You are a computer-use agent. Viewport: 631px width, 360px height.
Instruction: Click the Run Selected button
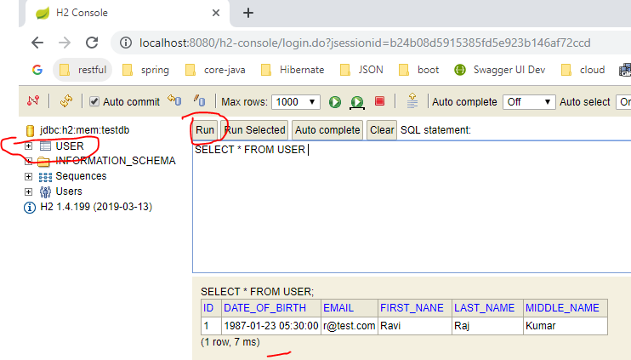pyautogui.click(x=254, y=130)
